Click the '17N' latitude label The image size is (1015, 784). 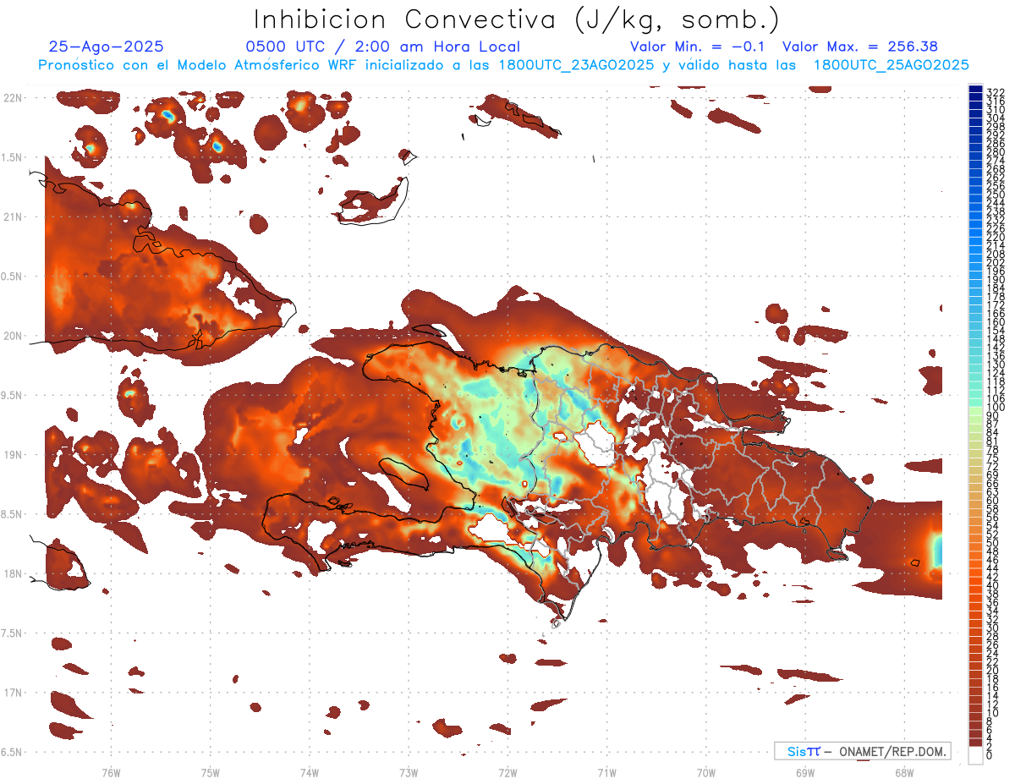13,693
